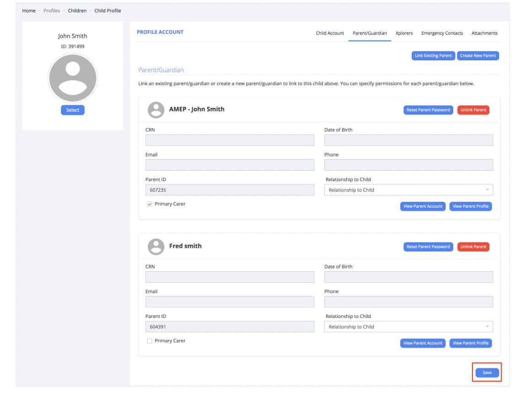Viewport: 527px width, 398px height.
Task: Switch to the Emergency Contacts tab
Action: (x=442, y=33)
